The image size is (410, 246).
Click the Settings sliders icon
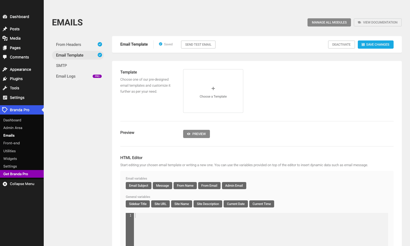pyautogui.click(x=5, y=98)
